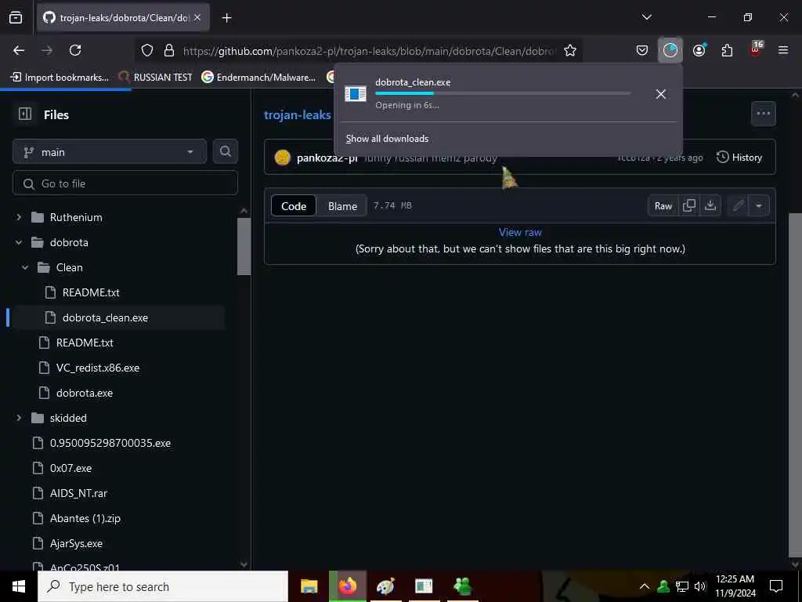This screenshot has height=602, width=802.
Task: Open the Windows Start menu
Action: tap(19, 586)
